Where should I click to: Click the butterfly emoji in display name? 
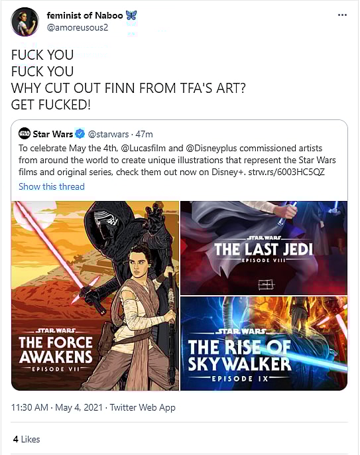131,15
